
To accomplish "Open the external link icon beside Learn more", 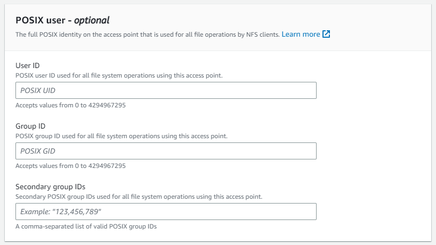I will 326,34.
